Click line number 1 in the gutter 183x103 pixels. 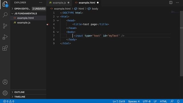[x=54, y=13]
